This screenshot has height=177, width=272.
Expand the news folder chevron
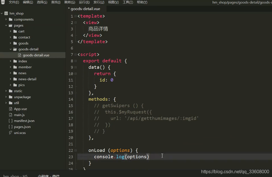[10, 73]
